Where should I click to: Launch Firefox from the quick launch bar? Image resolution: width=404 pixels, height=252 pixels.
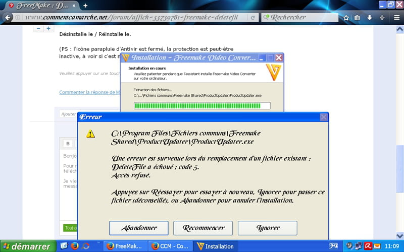click(x=75, y=246)
